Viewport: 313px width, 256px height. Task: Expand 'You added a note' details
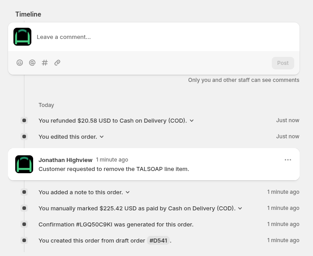[128, 192]
